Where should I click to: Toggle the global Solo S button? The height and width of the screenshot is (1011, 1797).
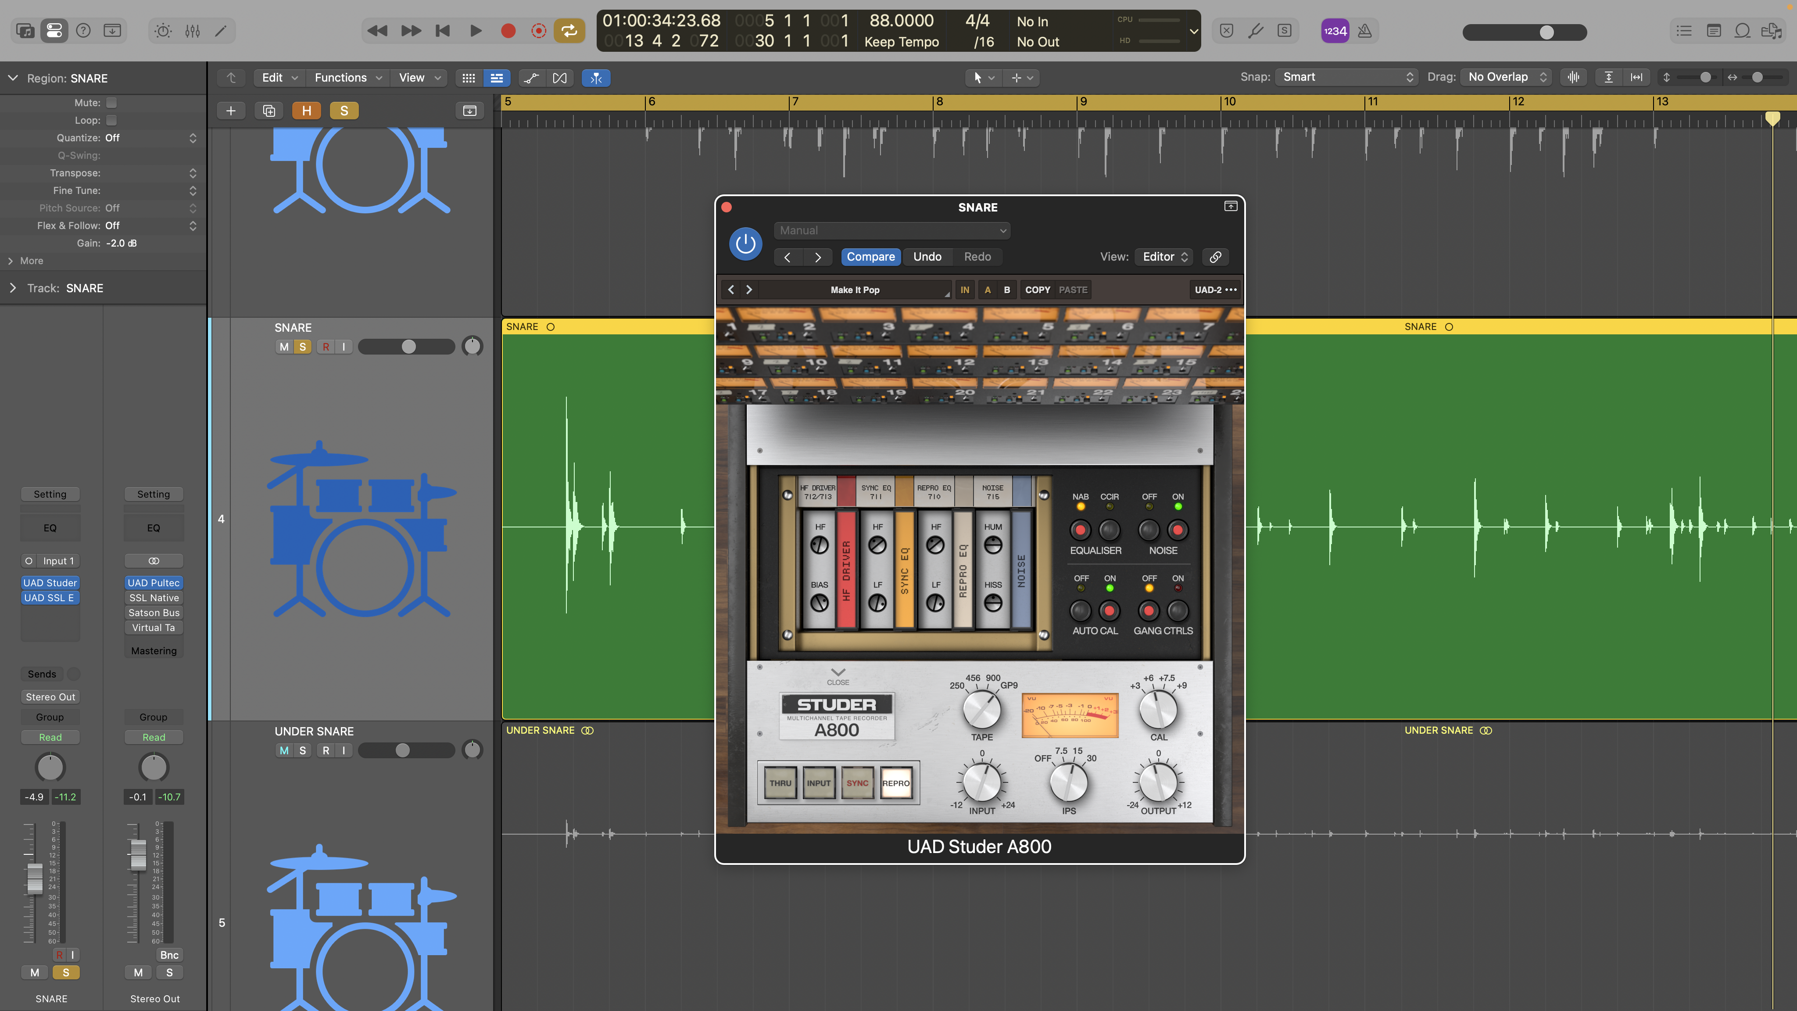point(344,110)
